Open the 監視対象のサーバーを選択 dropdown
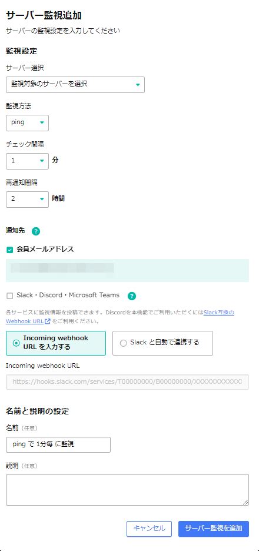Viewport: 259px width, 551px height. click(75, 85)
